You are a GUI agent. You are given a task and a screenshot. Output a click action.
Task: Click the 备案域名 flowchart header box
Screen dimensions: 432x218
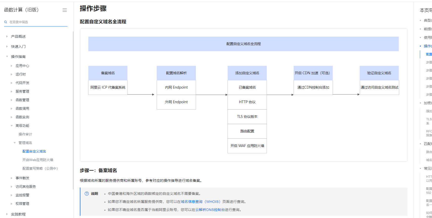108,73
